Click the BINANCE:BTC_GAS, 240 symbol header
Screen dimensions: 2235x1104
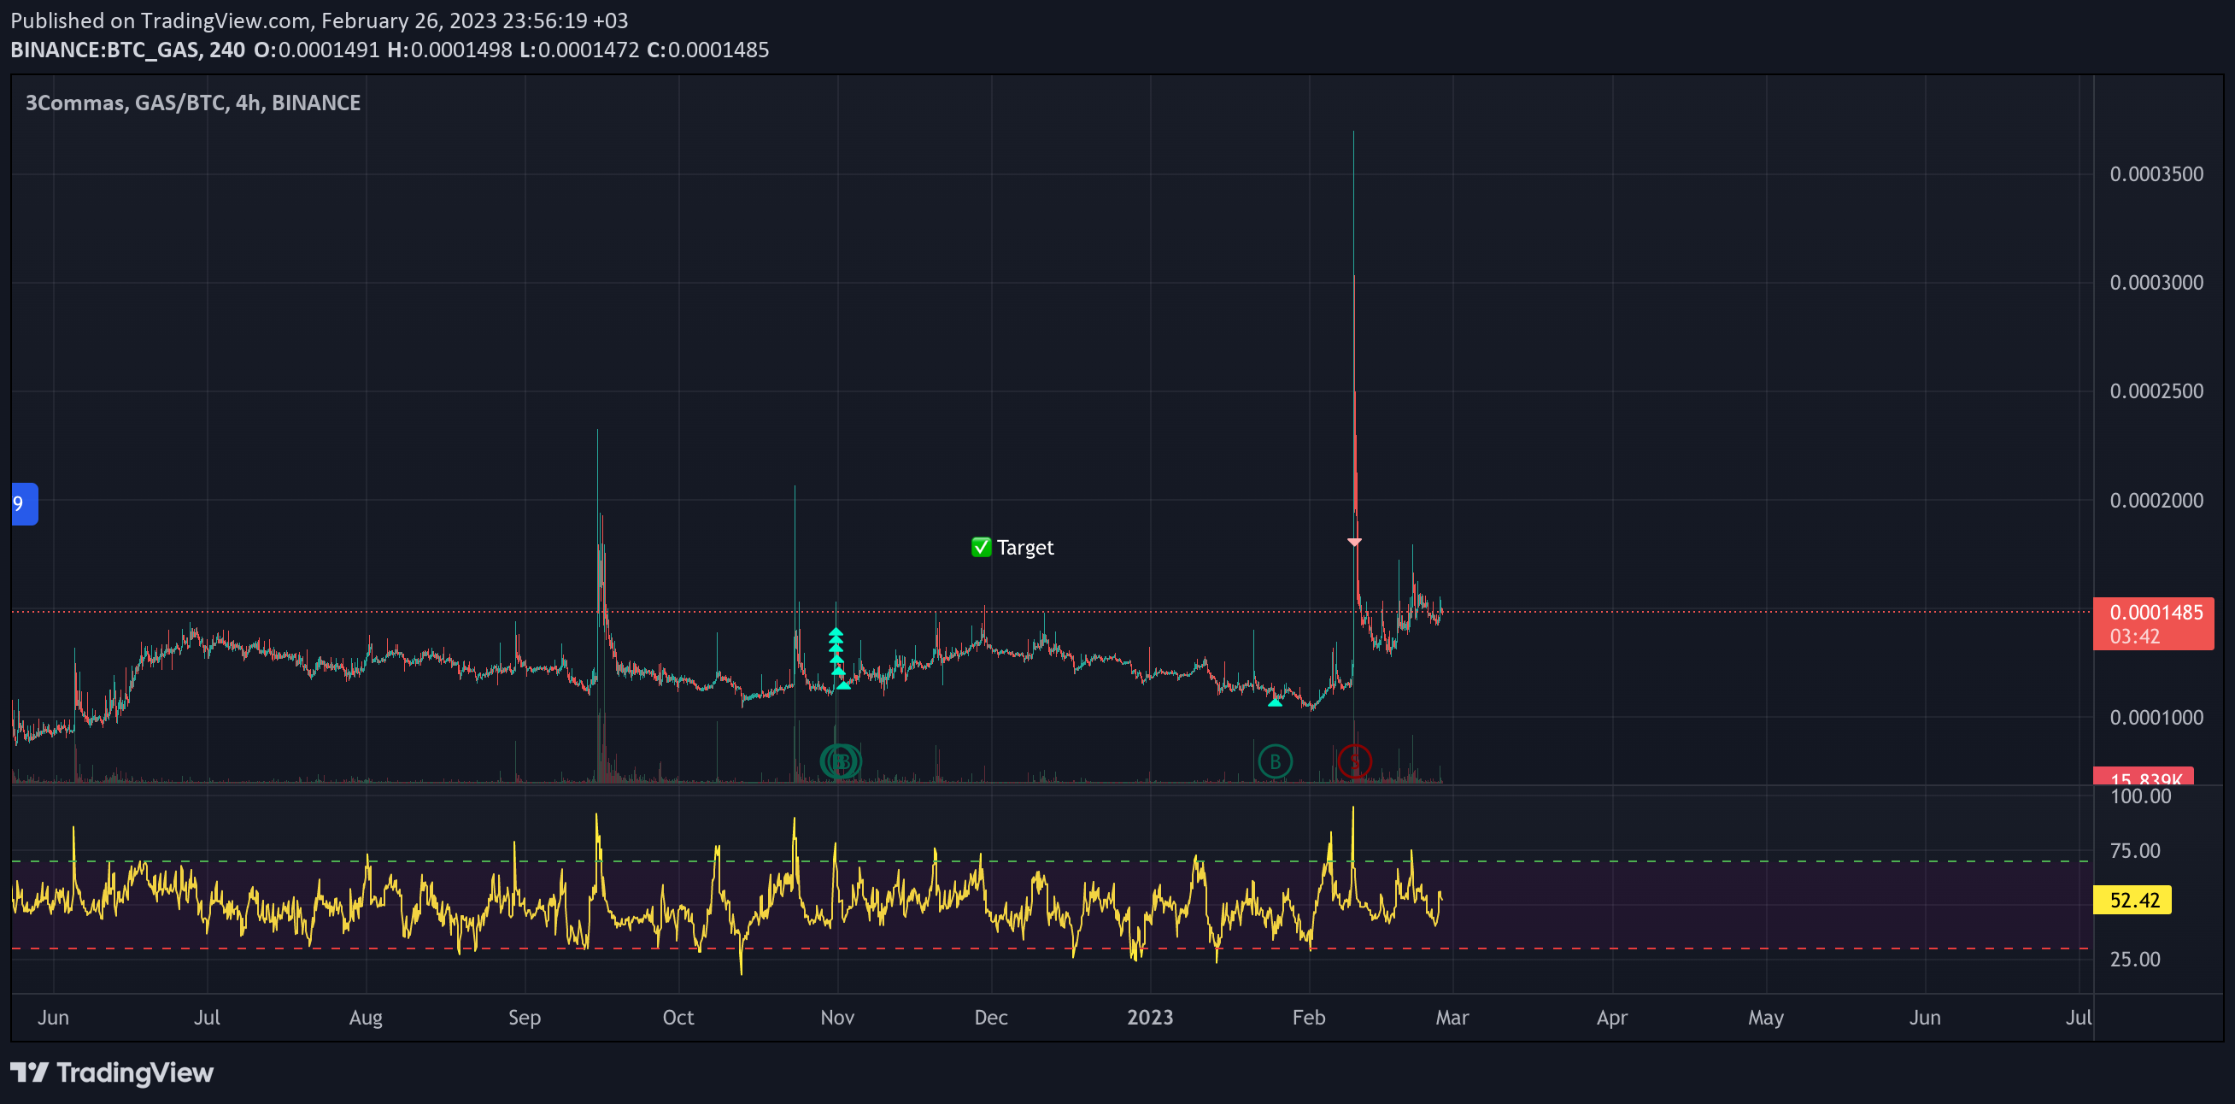[127, 50]
